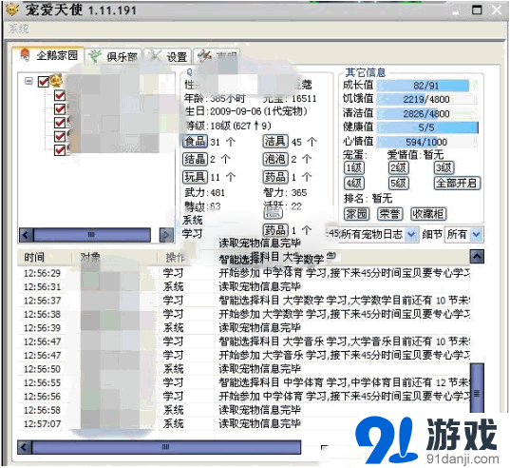Open the 设置 tab
The height and width of the screenshot is (468, 510).
tap(168, 57)
